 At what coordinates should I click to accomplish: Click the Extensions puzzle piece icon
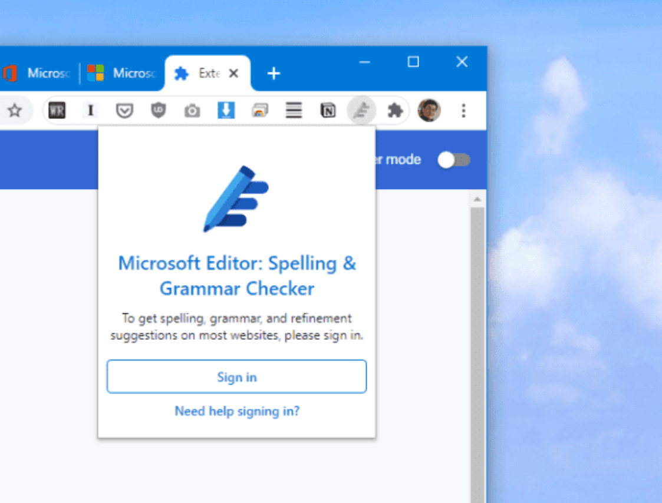(396, 110)
